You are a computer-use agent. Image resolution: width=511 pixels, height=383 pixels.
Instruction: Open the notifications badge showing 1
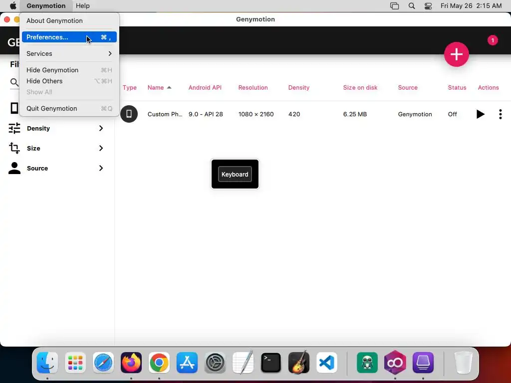pyautogui.click(x=493, y=40)
